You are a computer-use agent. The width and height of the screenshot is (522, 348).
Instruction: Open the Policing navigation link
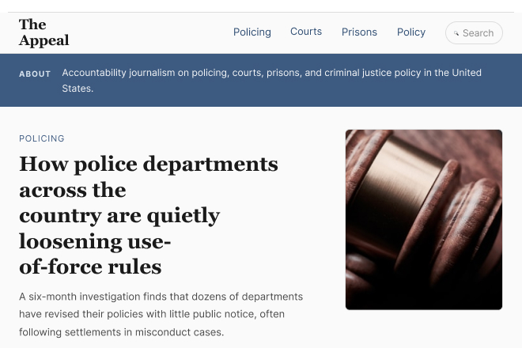(x=252, y=32)
